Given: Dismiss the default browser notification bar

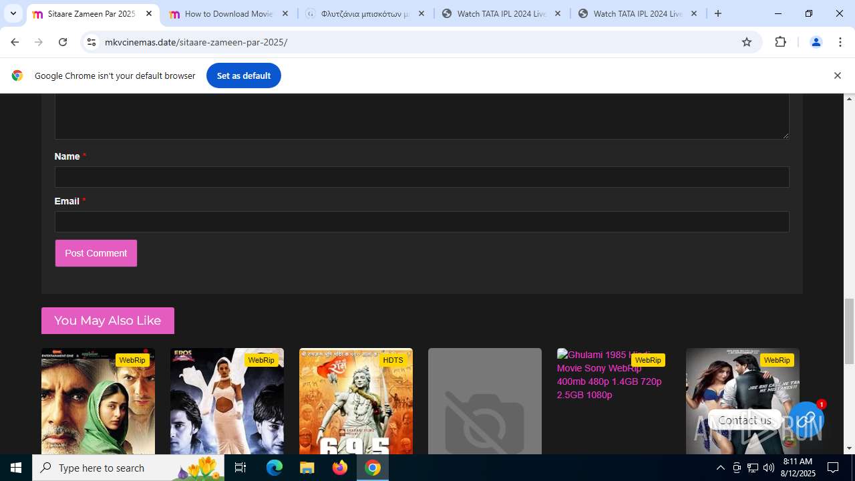Looking at the screenshot, I should pyautogui.click(x=837, y=75).
